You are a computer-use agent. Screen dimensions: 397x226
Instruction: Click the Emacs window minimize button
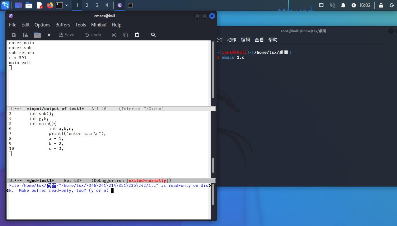pos(197,16)
